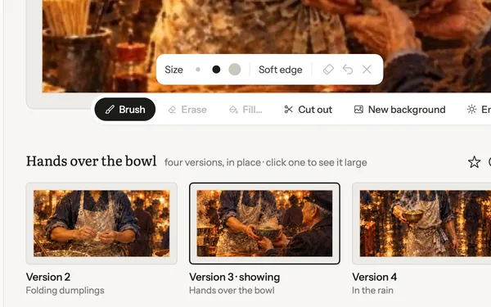Click the Hands over the bowl heading
The image size is (491, 307).
click(x=91, y=161)
